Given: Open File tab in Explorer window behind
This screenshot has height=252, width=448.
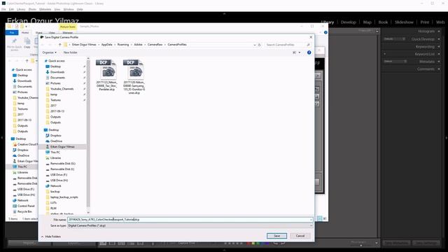Looking at the screenshot, I should coord(12,33).
